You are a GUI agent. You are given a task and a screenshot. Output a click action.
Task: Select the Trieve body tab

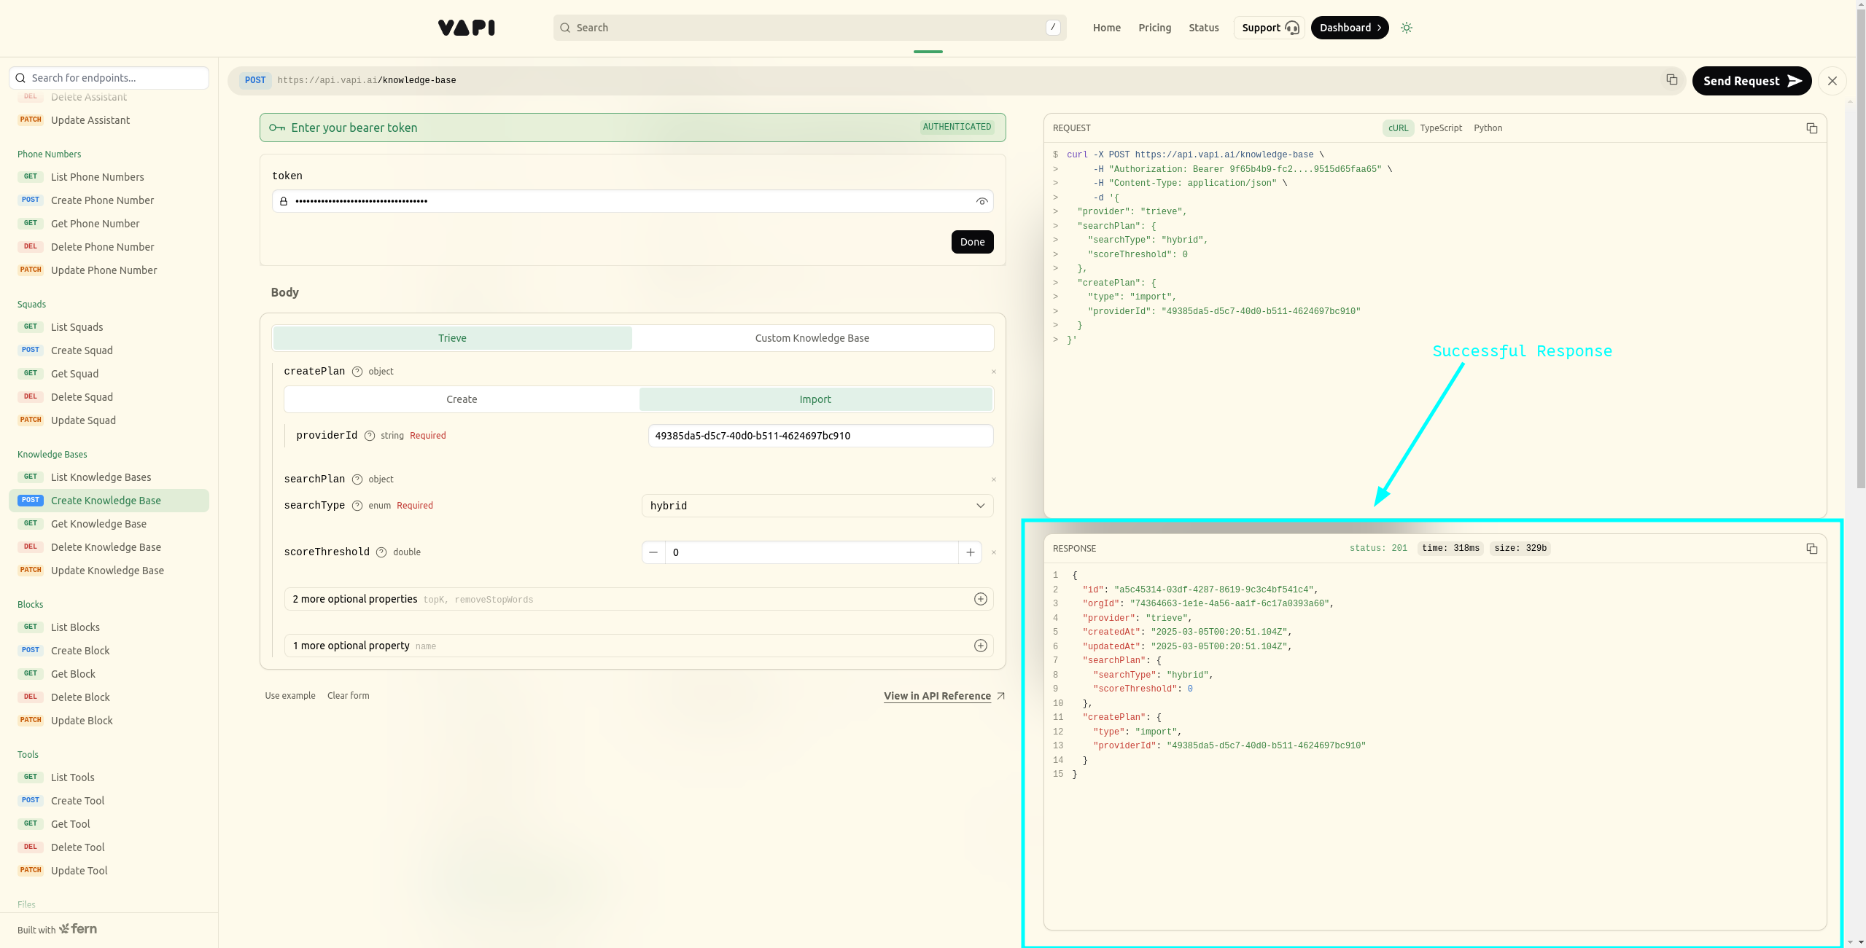452,338
